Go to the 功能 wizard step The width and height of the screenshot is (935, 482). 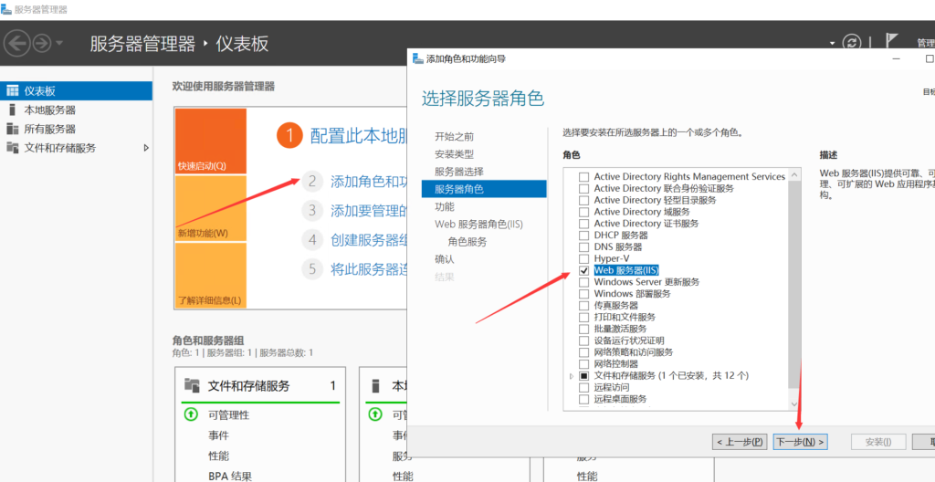pyautogui.click(x=445, y=206)
